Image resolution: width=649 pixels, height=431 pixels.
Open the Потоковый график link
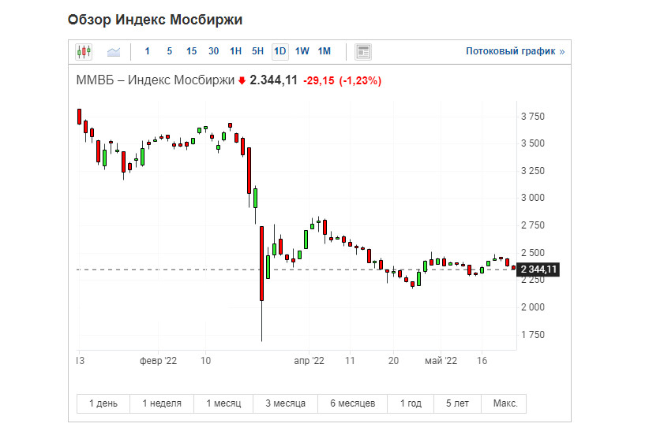pyautogui.click(x=515, y=51)
